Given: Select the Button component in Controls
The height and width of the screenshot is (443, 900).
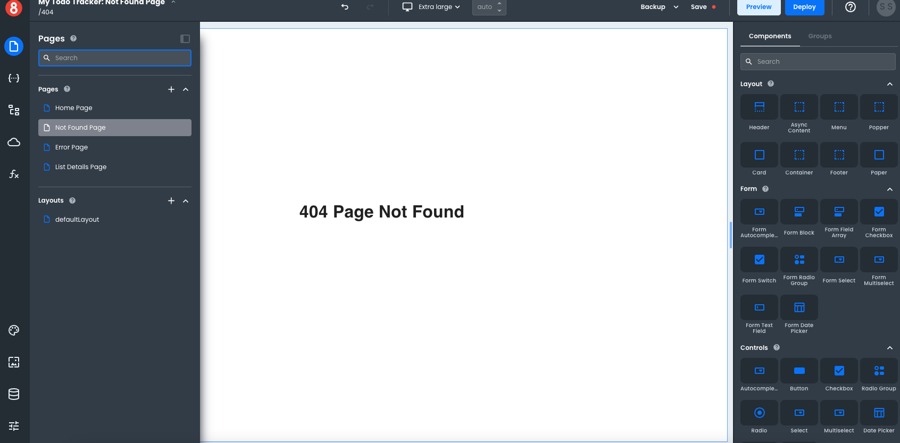Looking at the screenshot, I should click(x=799, y=375).
